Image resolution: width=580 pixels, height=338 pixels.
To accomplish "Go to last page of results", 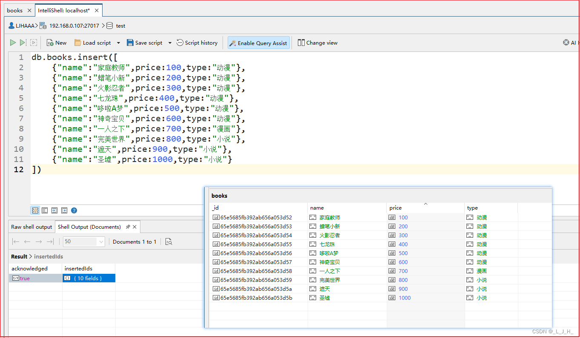I will click(50, 241).
